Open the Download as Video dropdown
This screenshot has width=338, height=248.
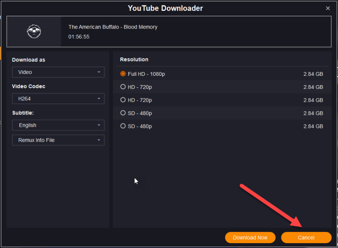(x=58, y=72)
